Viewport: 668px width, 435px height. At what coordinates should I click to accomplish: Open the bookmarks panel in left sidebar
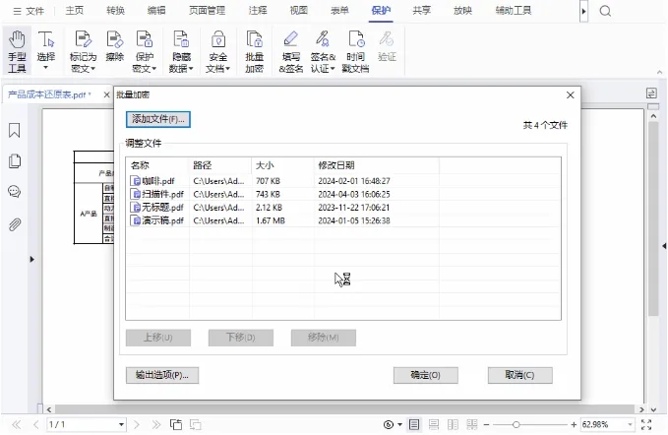[15, 130]
